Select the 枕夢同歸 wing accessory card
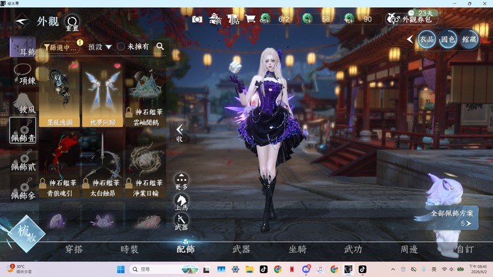The image size is (493, 277). click(x=103, y=95)
